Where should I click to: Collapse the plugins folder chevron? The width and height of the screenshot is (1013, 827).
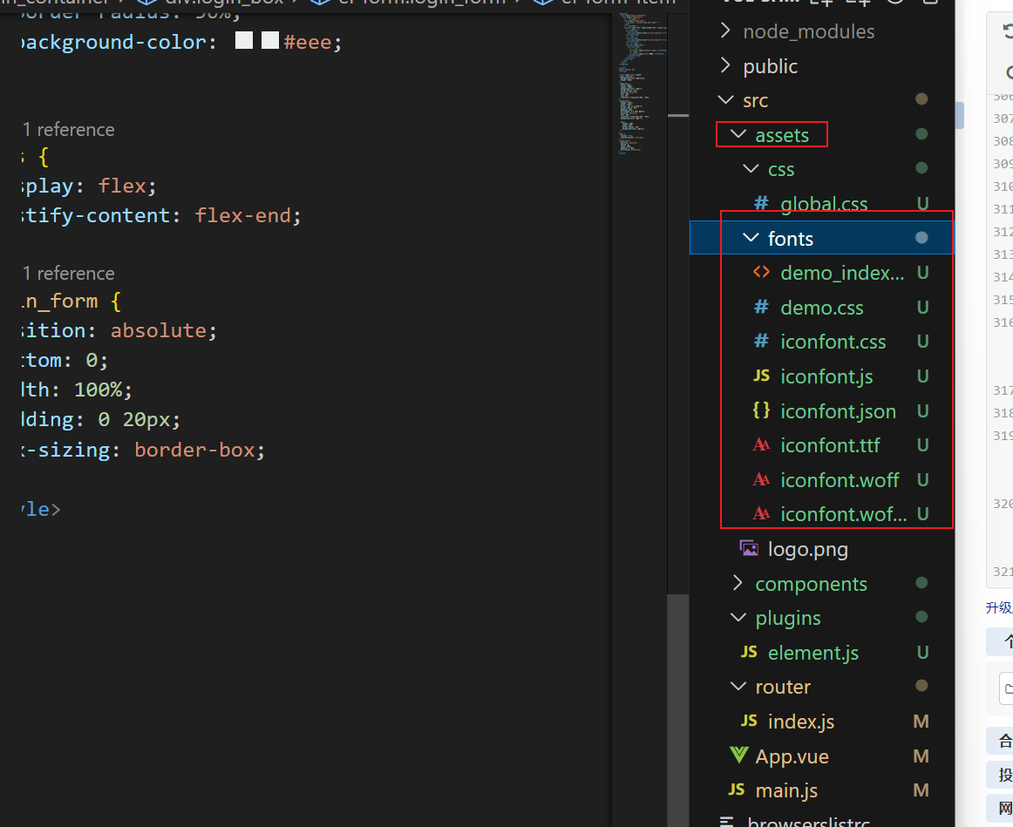(x=738, y=617)
